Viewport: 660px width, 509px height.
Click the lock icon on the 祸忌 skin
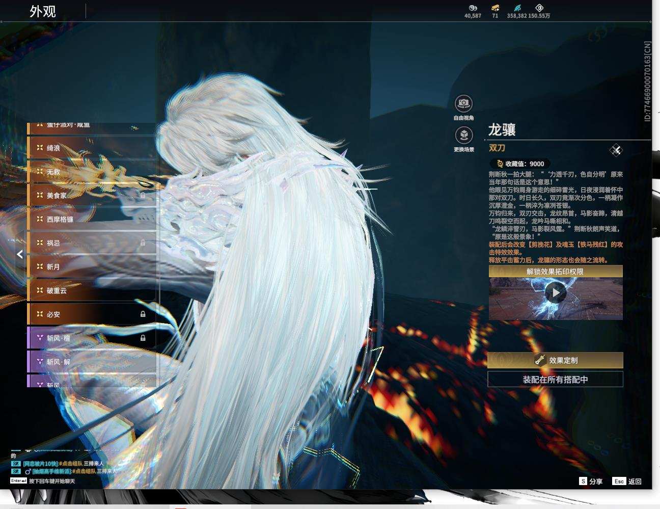coord(143,243)
